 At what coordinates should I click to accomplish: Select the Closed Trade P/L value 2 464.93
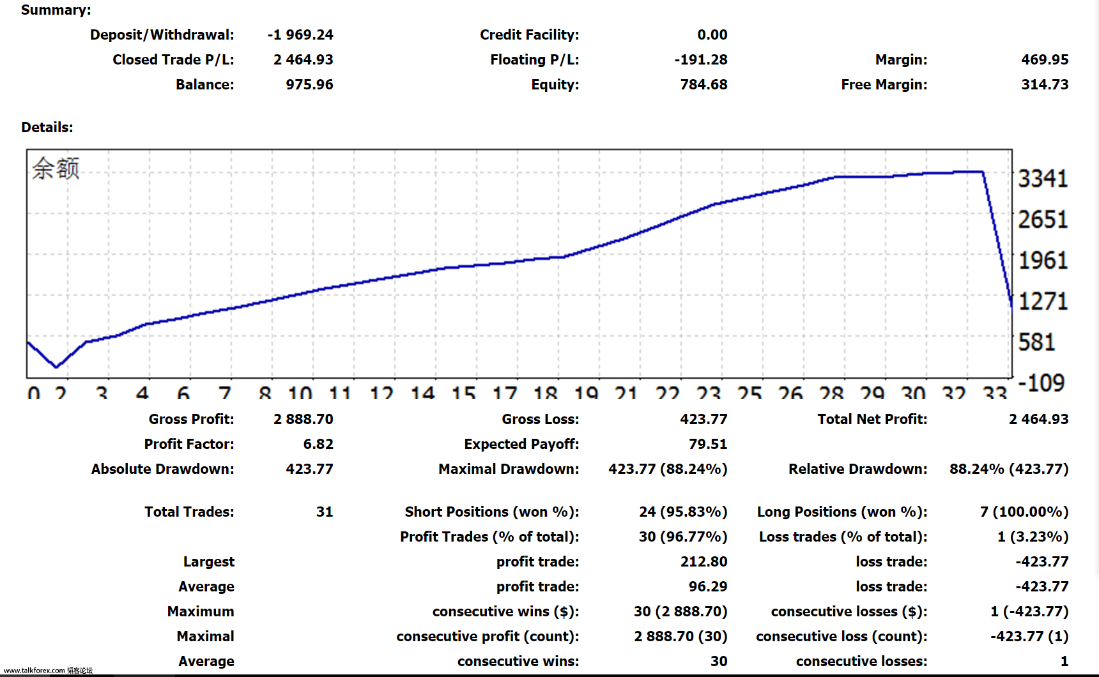[x=304, y=59]
